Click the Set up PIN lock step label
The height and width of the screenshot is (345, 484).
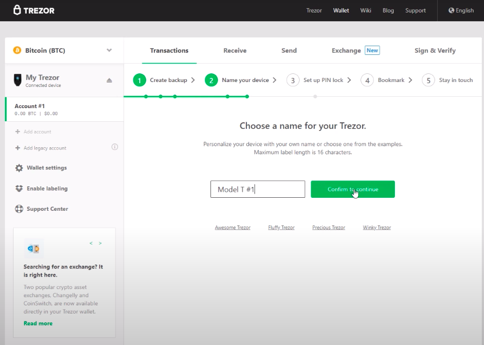(x=323, y=80)
